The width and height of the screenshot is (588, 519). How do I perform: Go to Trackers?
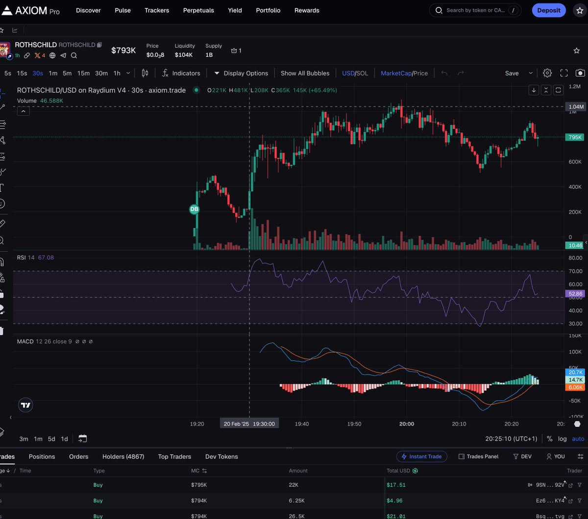pos(157,10)
